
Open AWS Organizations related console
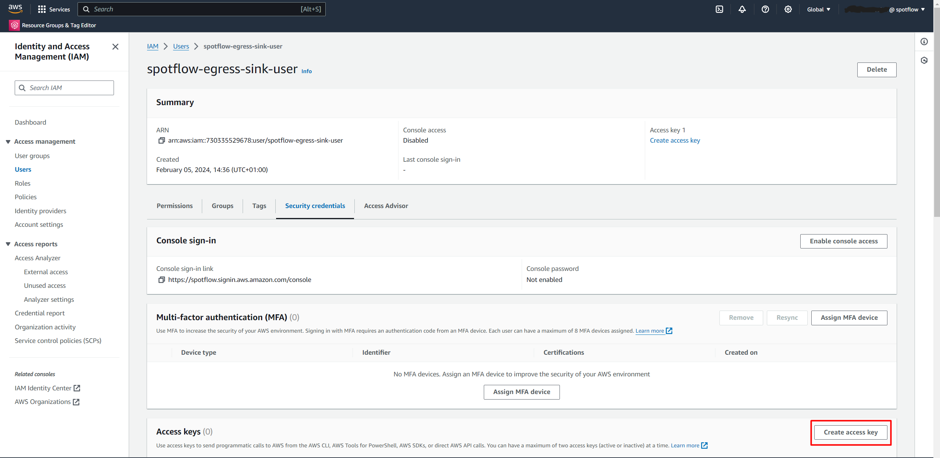(x=47, y=402)
